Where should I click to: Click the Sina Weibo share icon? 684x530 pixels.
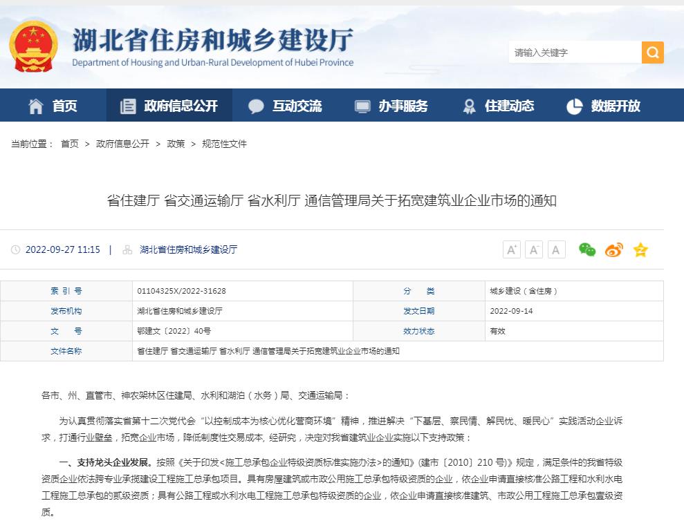[613, 250]
